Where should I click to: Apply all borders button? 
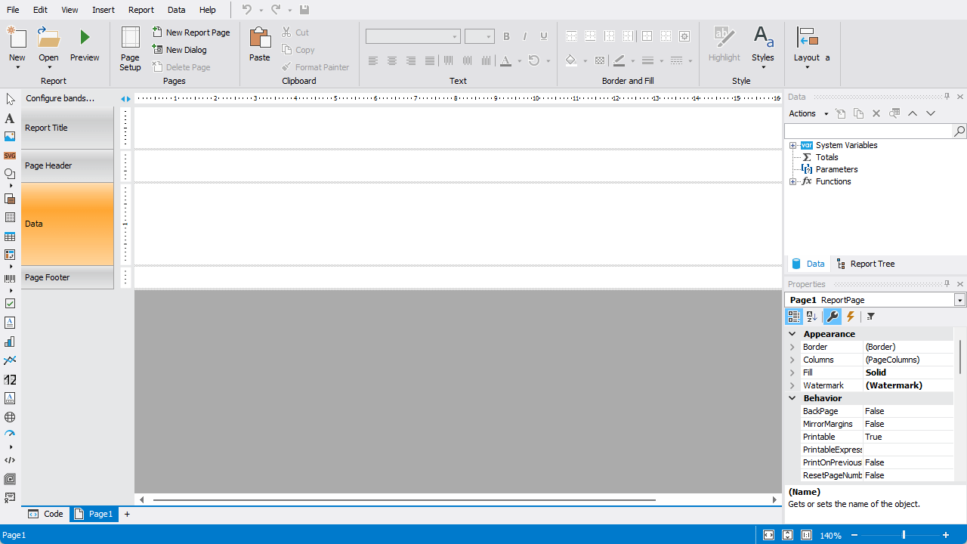[647, 36]
